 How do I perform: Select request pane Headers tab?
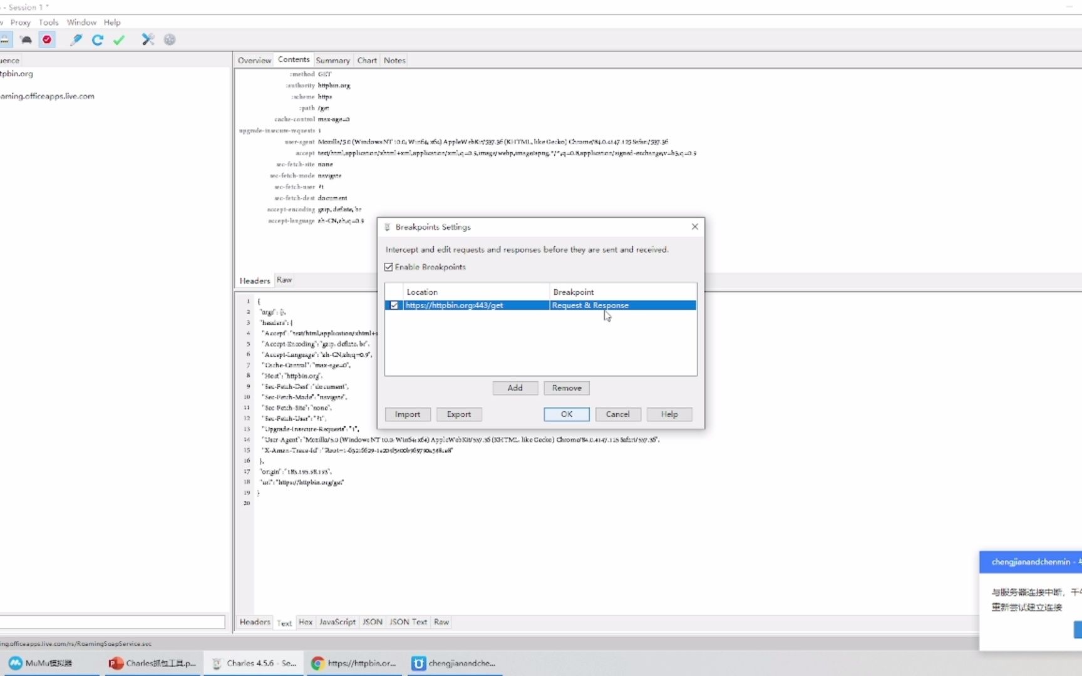[x=254, y=280]
